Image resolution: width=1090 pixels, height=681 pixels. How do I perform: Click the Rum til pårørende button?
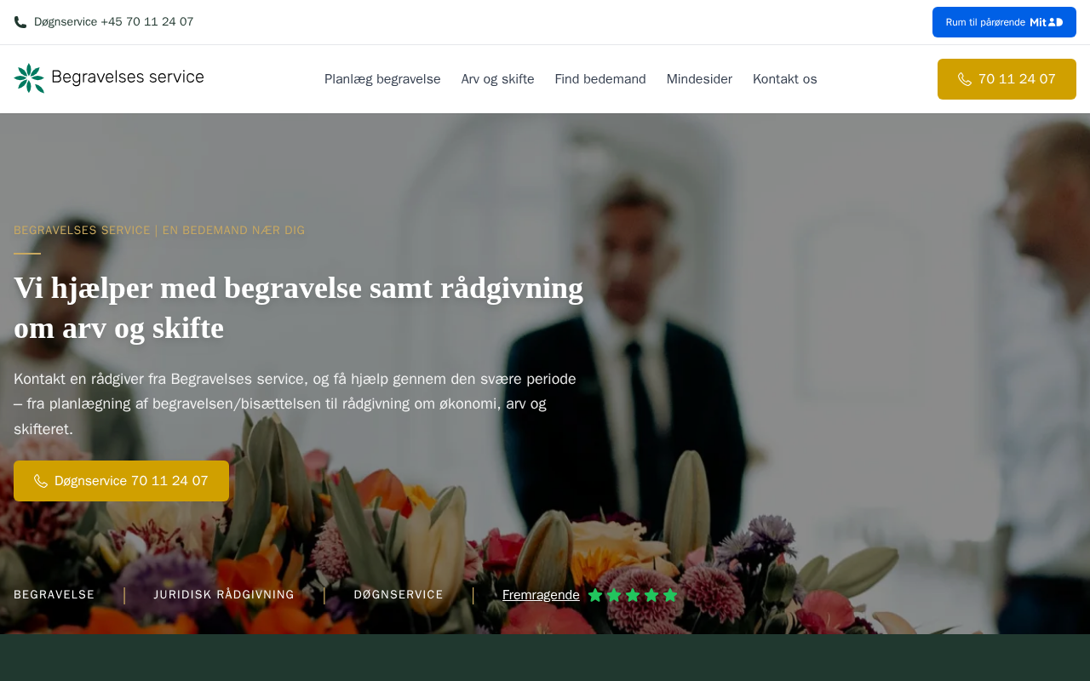point(1004,22)
